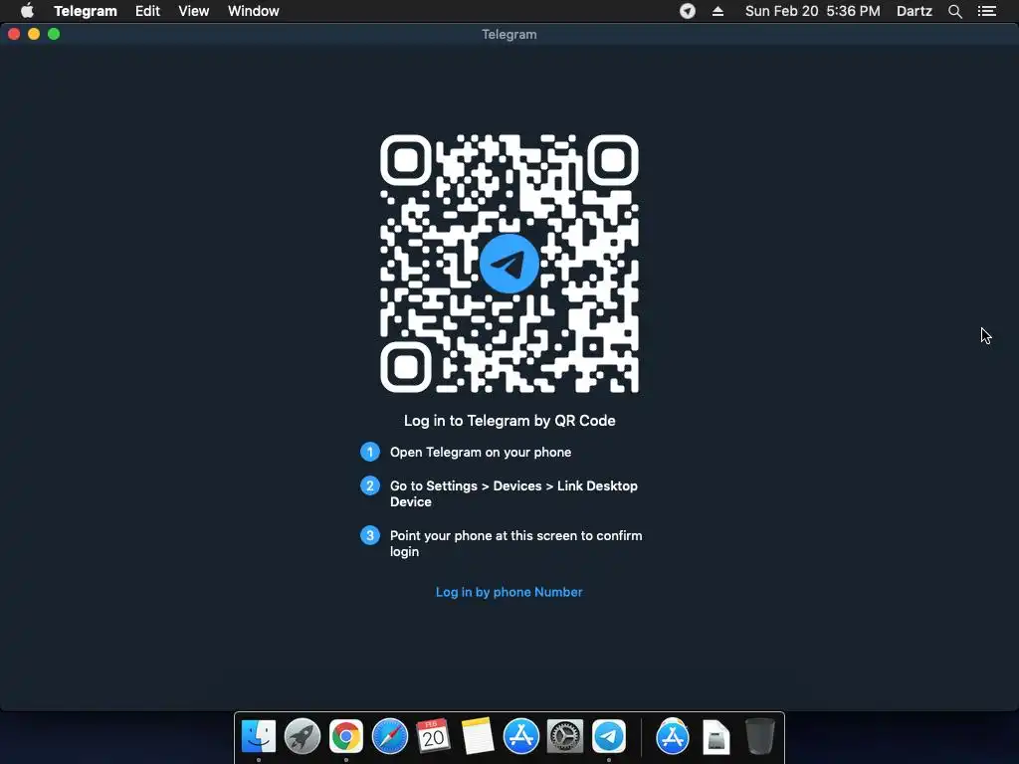Click the Settings > Devices > Link Desktop Device step
1019x764 pixels.
click(513, 493)
